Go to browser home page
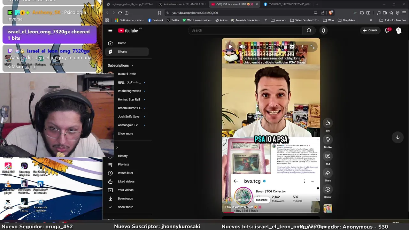 [x=127, y=13]
